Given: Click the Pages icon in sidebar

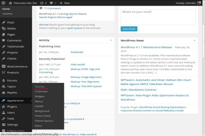Looking at the screenshot, I should (x=3, y=34).
